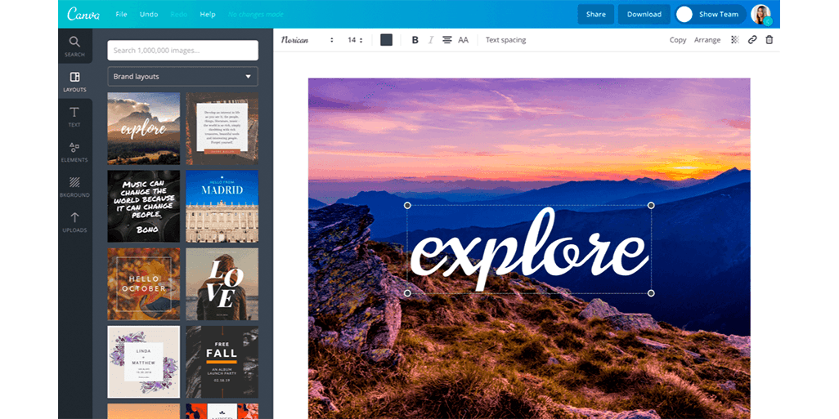Click bottom-right resize handle of text box
This screenshot has width=839, height=419.
click(x=651, y=293)
